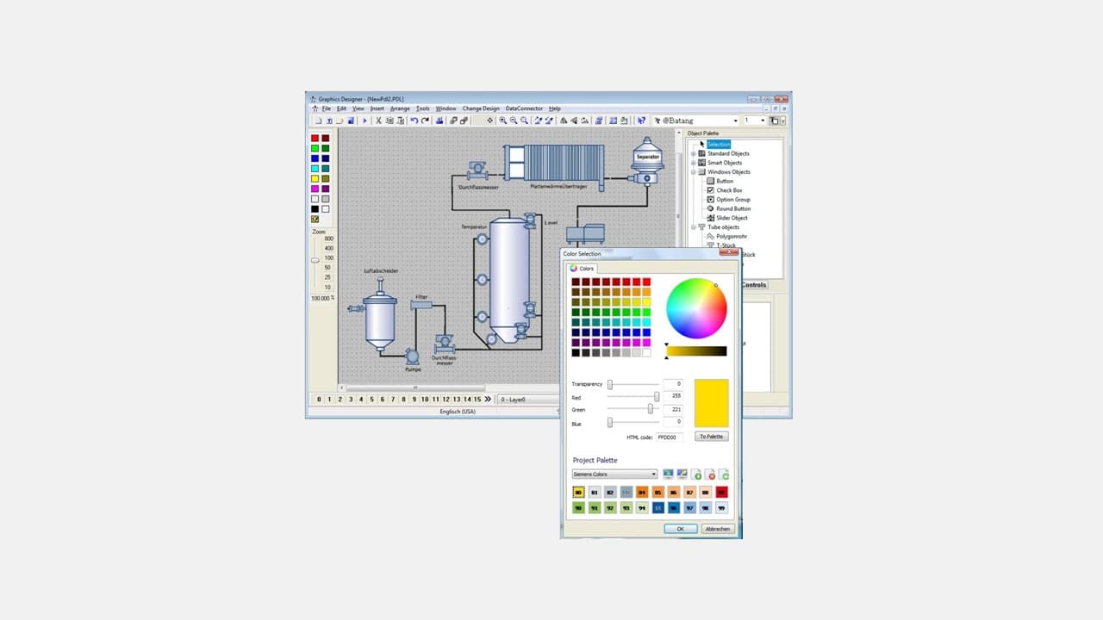Switch to the Colors tab
Screen dimensions: 1103x620
click(x=584, y=268)
